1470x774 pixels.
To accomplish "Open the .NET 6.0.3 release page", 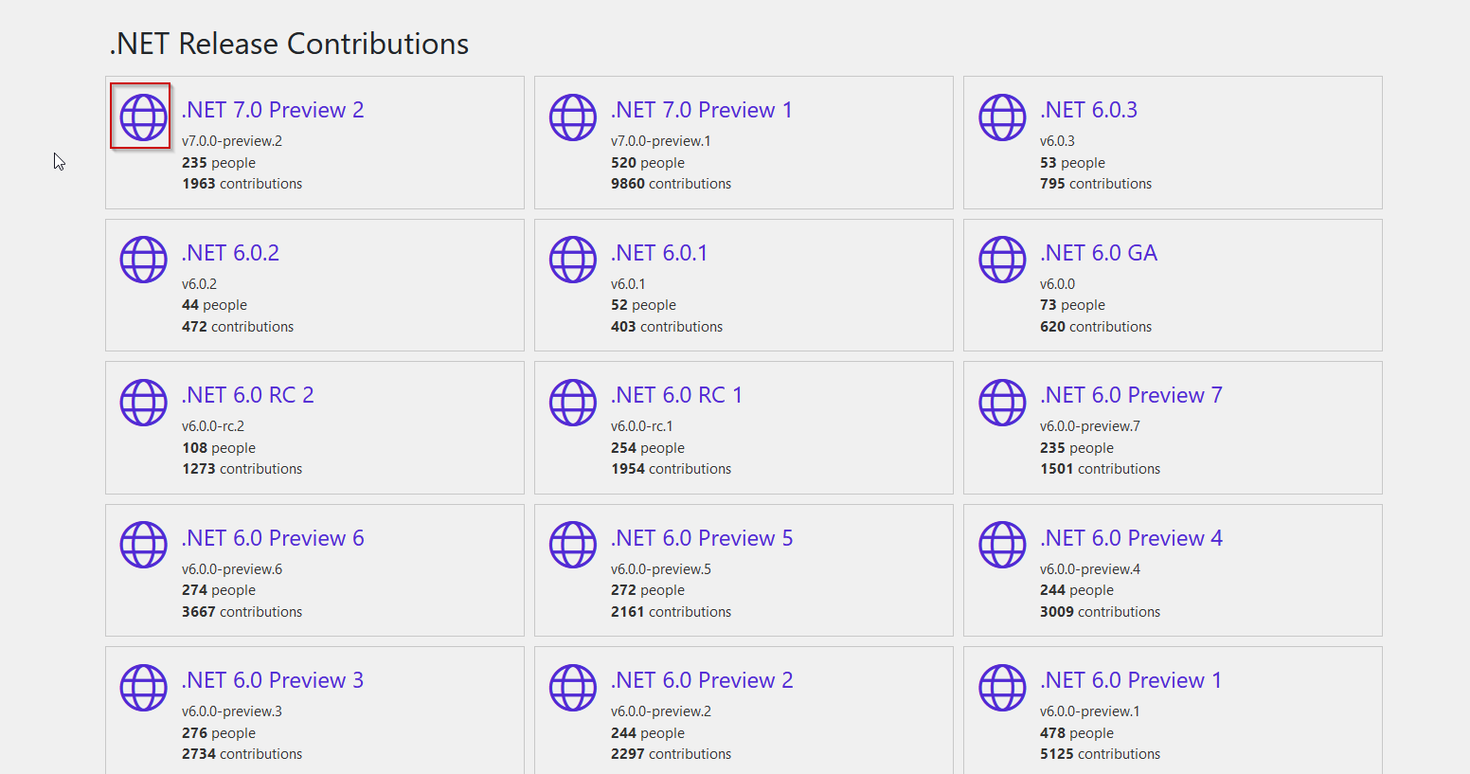I will pos(1088,109).
